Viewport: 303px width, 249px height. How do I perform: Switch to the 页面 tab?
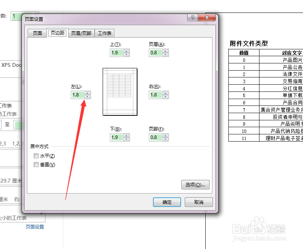pos(37,33)
